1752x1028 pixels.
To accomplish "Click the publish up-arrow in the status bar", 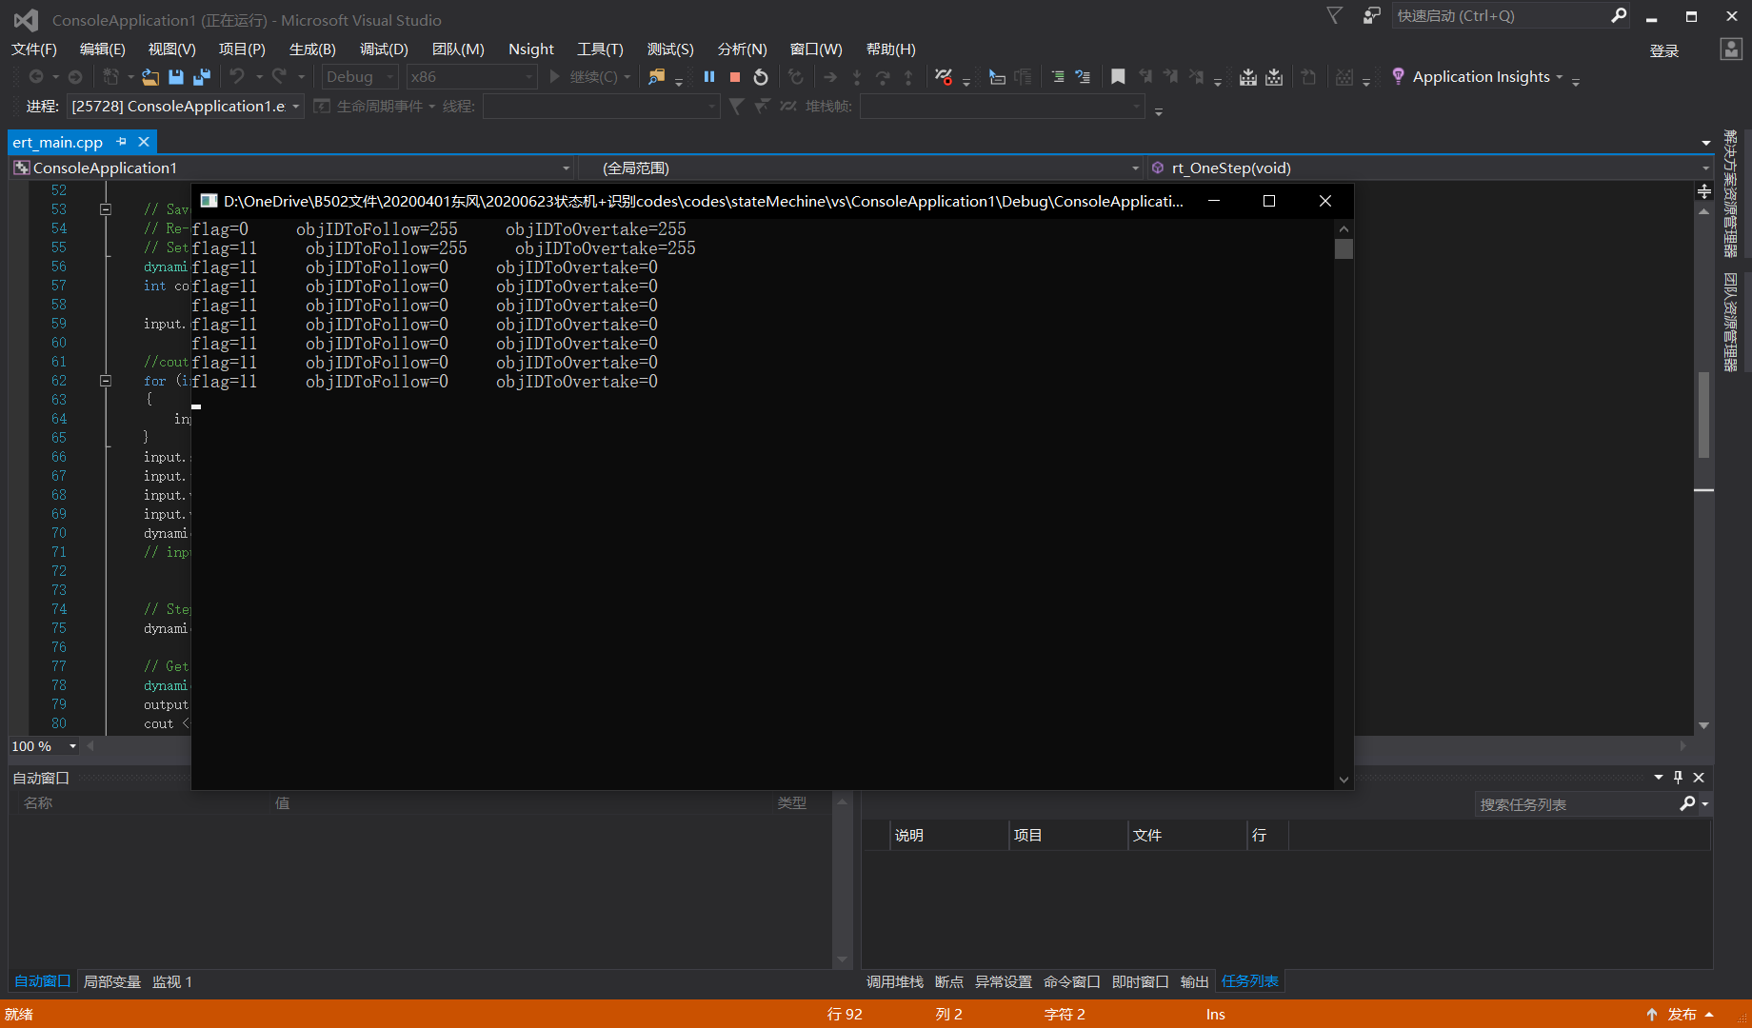I will pyautogui.click(x=1652, y=1015).
